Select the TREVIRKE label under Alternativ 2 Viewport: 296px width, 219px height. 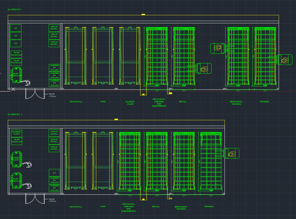(209, 207)
